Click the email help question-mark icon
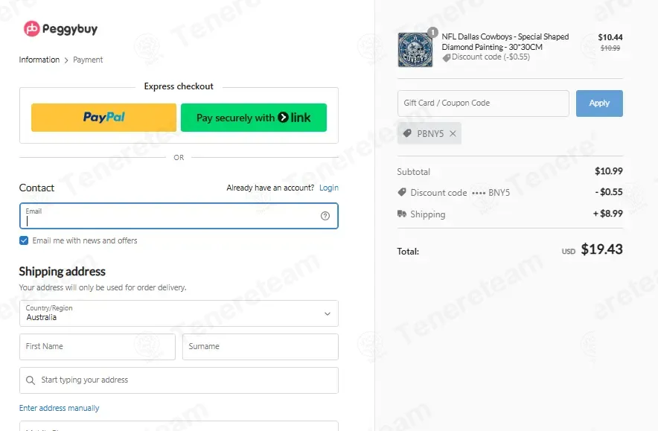 coord(325,216)
